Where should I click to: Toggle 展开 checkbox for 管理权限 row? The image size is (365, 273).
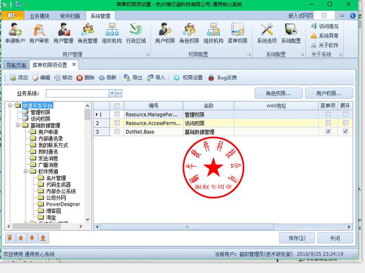tap(346, 114)
